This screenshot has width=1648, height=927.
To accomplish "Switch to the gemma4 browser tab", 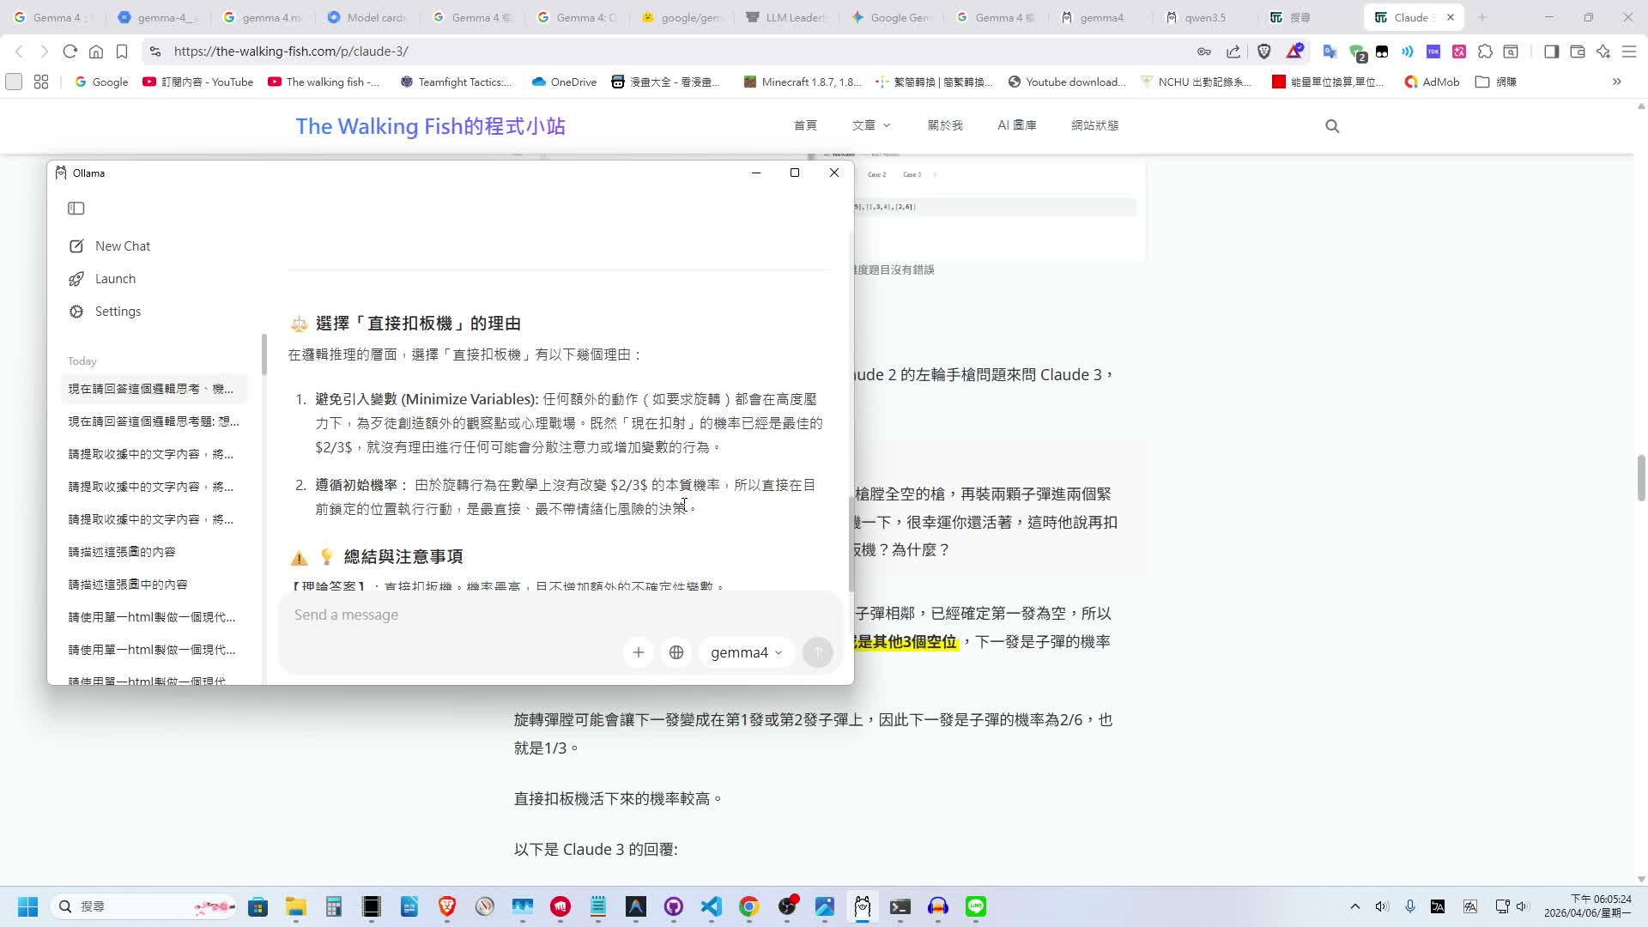I will [1101, 17].
